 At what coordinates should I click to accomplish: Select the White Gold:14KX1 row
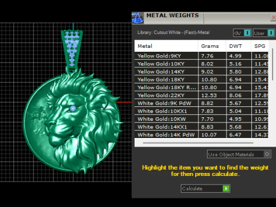point(201,126)
